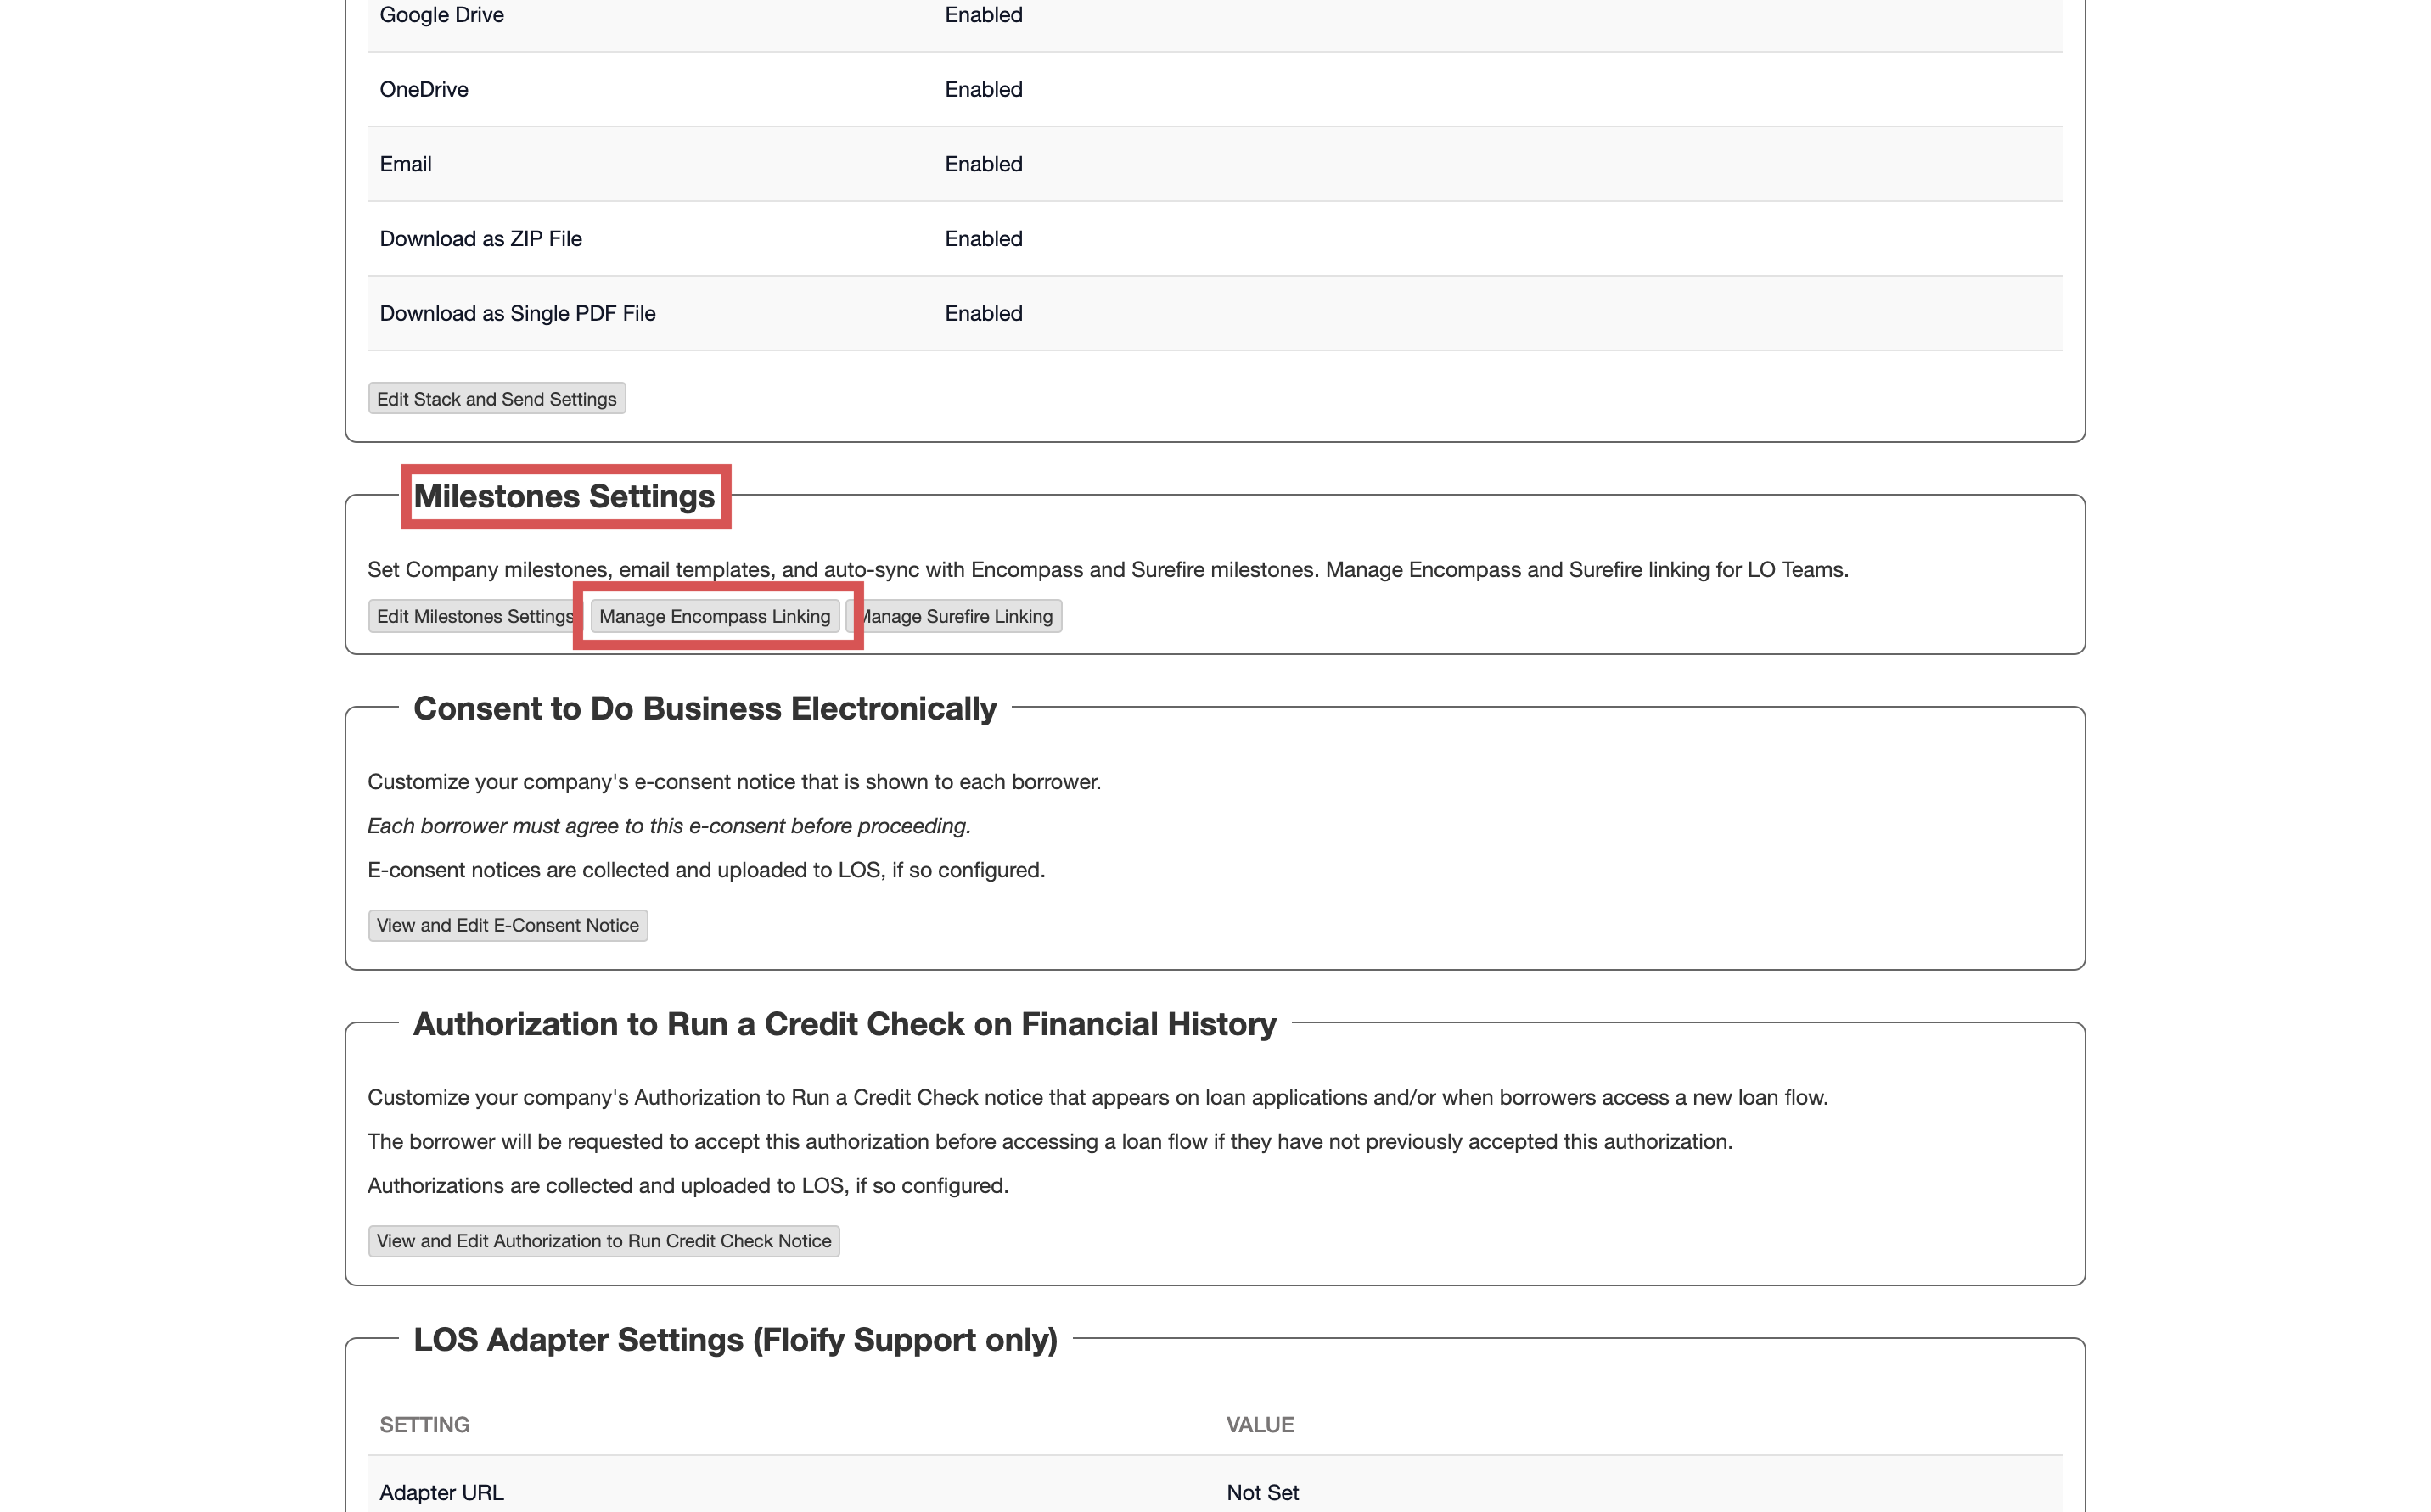2431x1512 pixels.
Task: Click the 'Set Company milestones' description text
Action: (x=1108, y=569)
